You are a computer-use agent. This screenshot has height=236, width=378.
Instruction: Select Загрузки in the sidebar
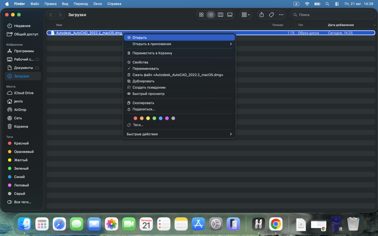(x=23, y=76)
